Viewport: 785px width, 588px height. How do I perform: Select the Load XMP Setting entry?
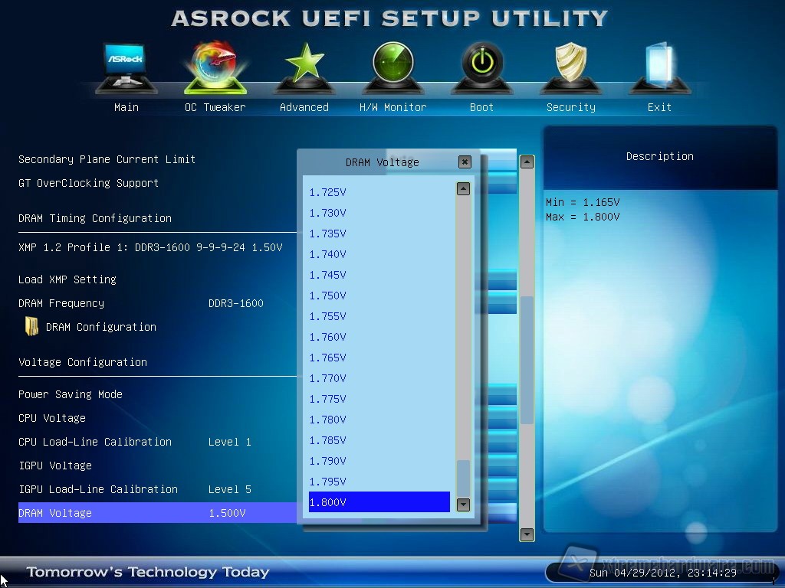[x=67, y=279]
